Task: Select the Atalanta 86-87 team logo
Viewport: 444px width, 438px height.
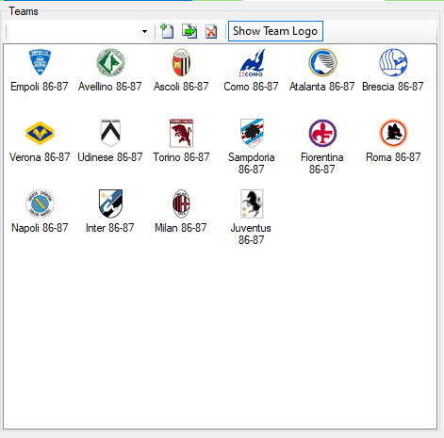Action: click(x=322, y=62)
